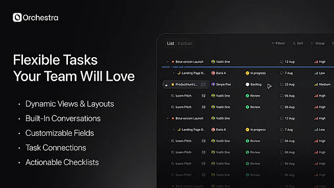Click Sergie Poe's avatar icon
This screenshot has width=334, height=188.
(x=213, y=84)
